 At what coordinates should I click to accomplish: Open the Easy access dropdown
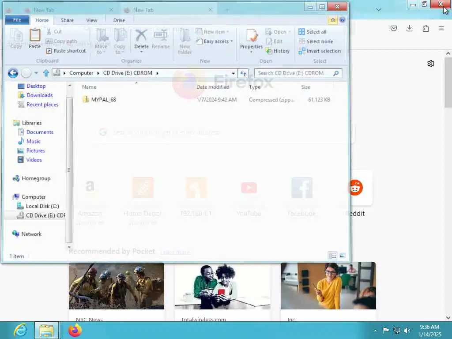[214, 41]
